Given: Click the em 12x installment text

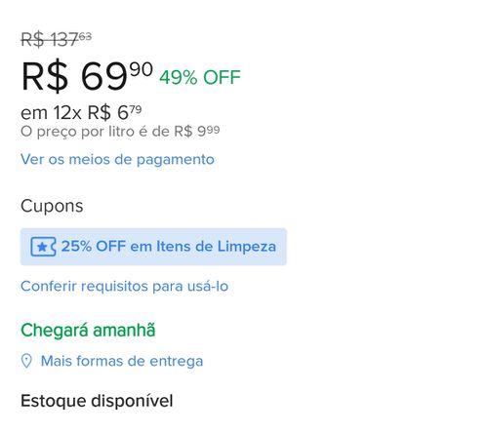Looking at the screenshot, I should 51,113.
